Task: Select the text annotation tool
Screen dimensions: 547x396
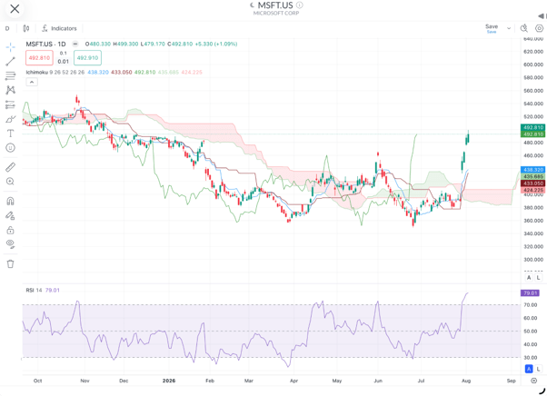Action: [x=11, y=134]
